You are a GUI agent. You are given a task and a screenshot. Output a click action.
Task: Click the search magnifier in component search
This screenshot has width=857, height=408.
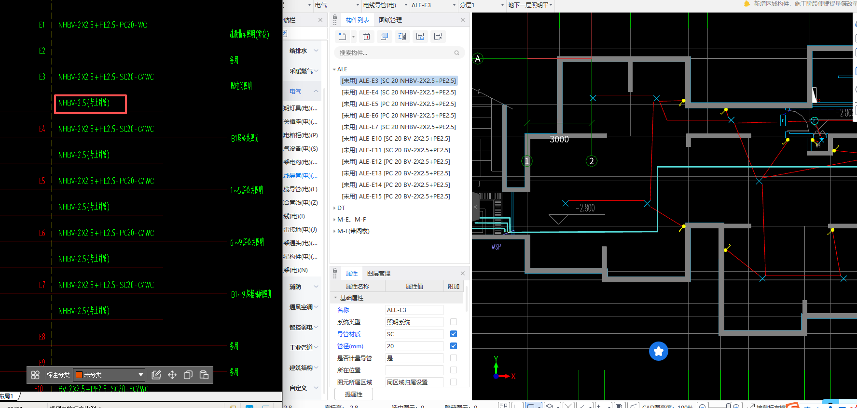tap(456, 53)
